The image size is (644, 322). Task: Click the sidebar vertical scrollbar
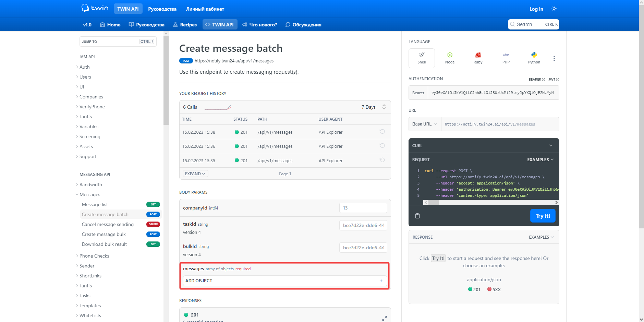point(166,81)
